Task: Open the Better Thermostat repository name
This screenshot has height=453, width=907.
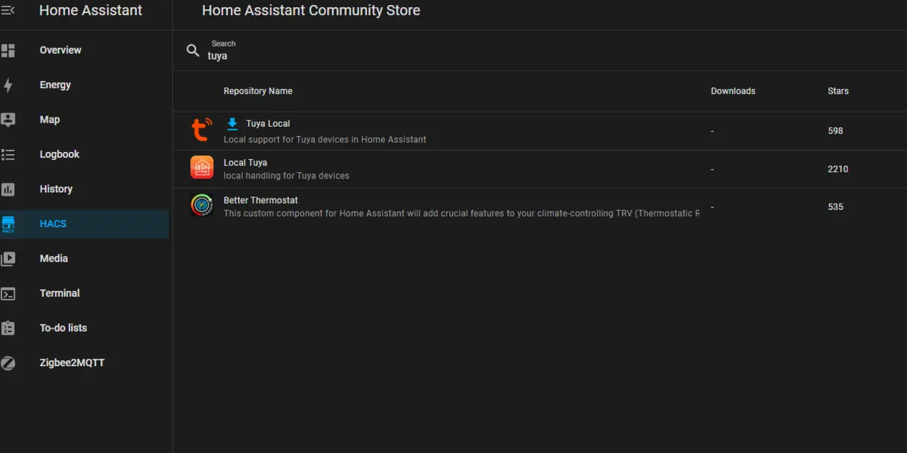Action: click(x=261, y=200)
